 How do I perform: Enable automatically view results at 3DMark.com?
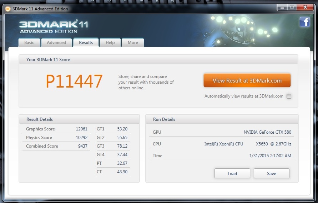(x=289, y=96)
